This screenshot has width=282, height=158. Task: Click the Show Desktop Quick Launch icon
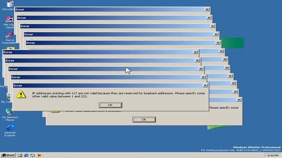[20, 155]
